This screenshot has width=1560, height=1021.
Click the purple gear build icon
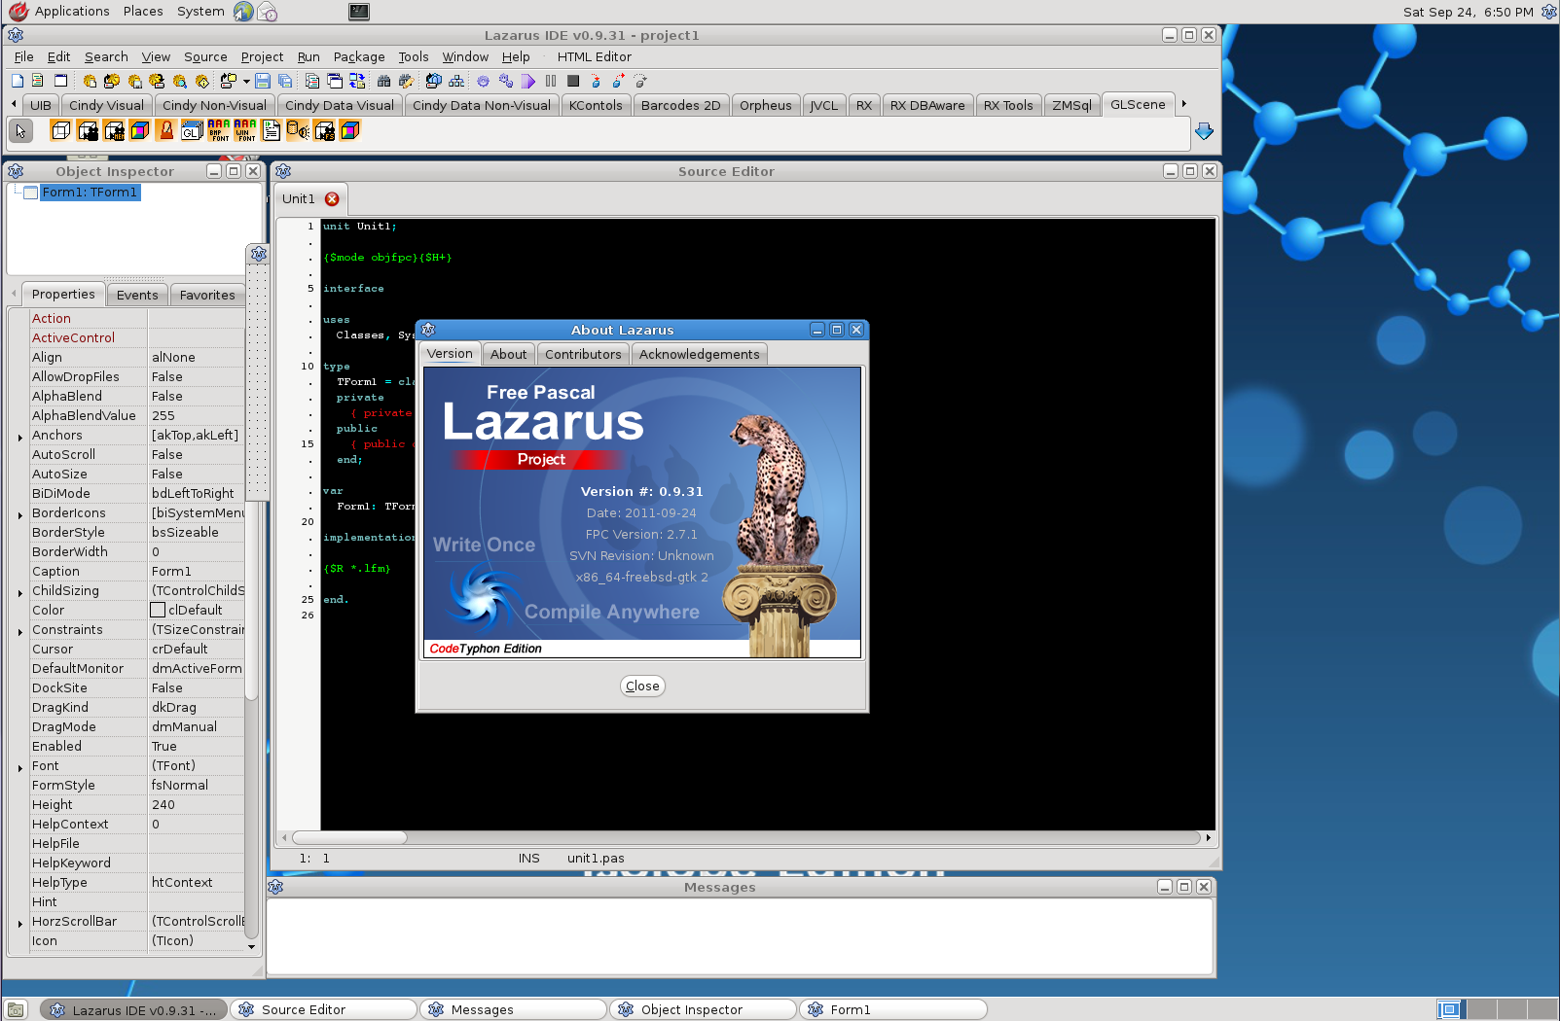(483, 81)
